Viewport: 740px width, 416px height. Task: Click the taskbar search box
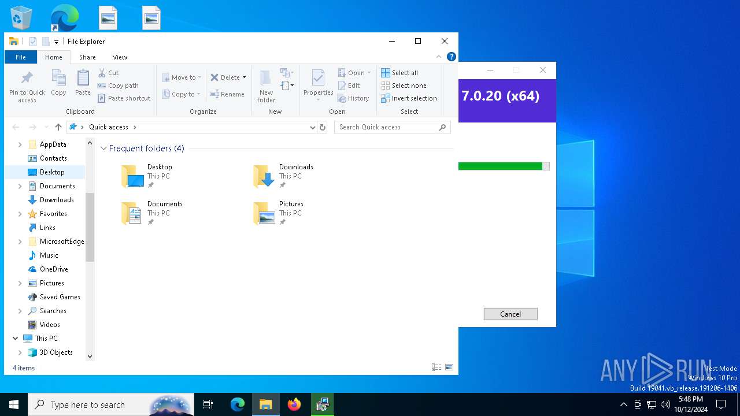[x=112, y=404]
